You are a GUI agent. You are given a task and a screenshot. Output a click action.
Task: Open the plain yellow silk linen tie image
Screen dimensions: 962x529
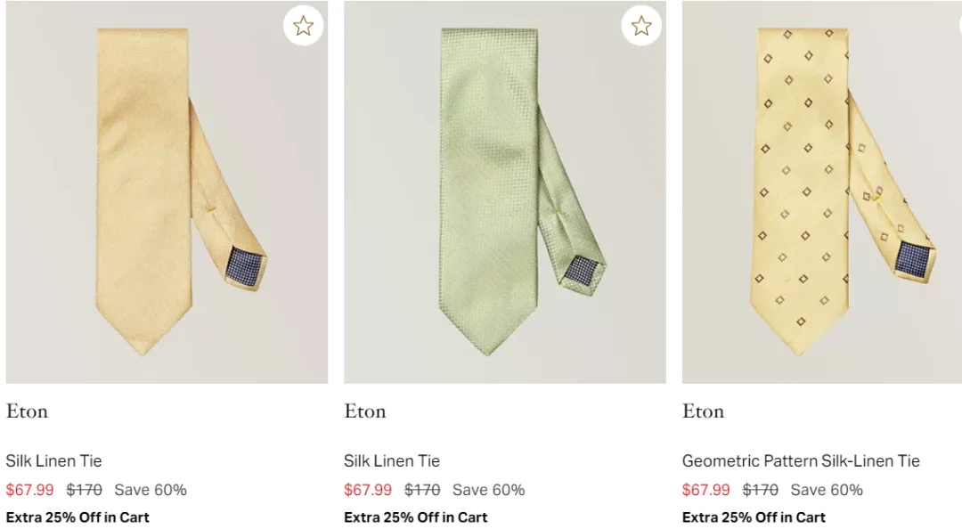pos(167,191)
